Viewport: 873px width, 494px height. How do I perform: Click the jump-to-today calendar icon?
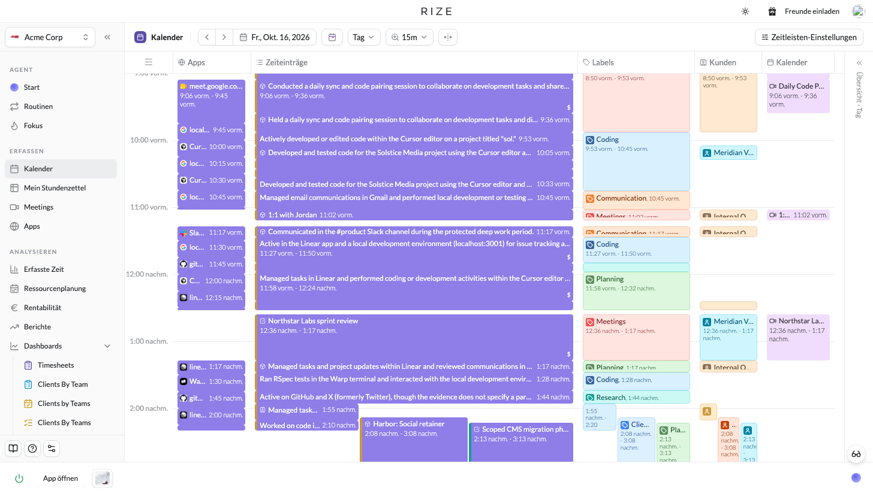(332, 37)
